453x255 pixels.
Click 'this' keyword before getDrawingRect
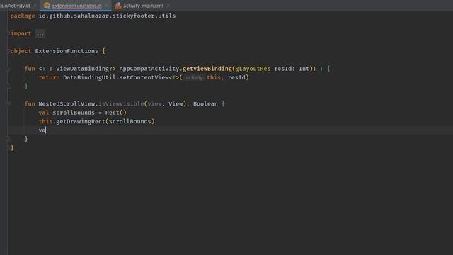[x=45, y=121]
